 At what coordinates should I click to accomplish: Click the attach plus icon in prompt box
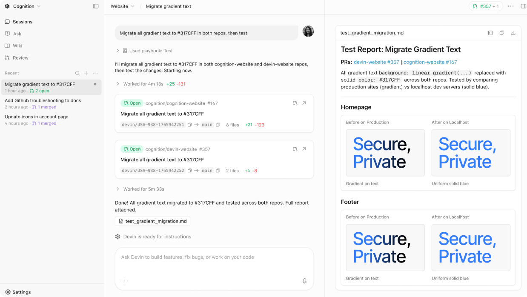pos(124,281)
